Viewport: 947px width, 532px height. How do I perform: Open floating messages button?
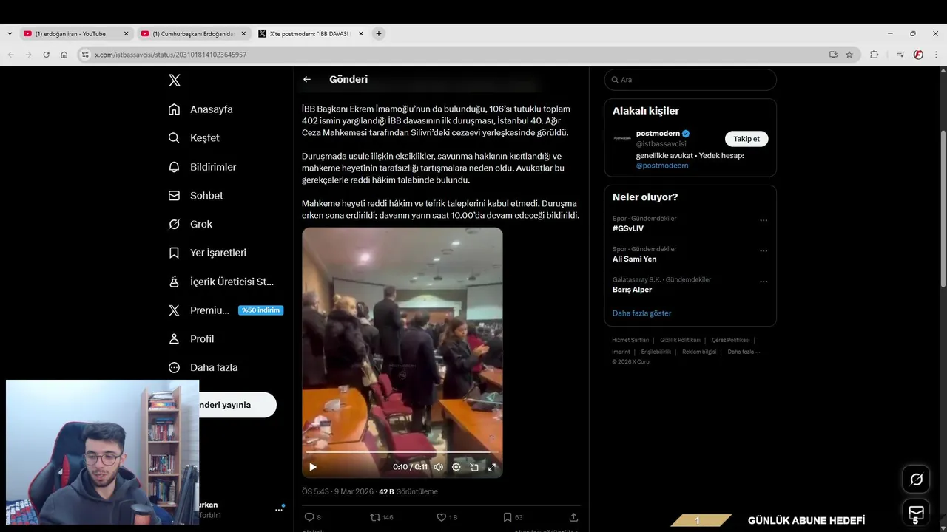[916, 513]
